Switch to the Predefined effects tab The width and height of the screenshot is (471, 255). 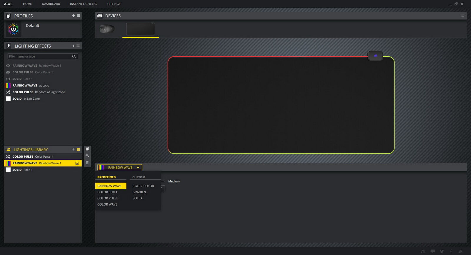(x=107, y=177)
